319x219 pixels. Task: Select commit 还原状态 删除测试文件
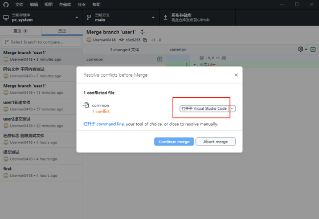(41, 139)
